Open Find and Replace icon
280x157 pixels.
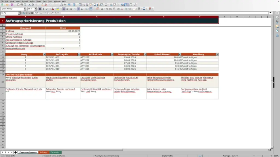[x=62, y=5]
